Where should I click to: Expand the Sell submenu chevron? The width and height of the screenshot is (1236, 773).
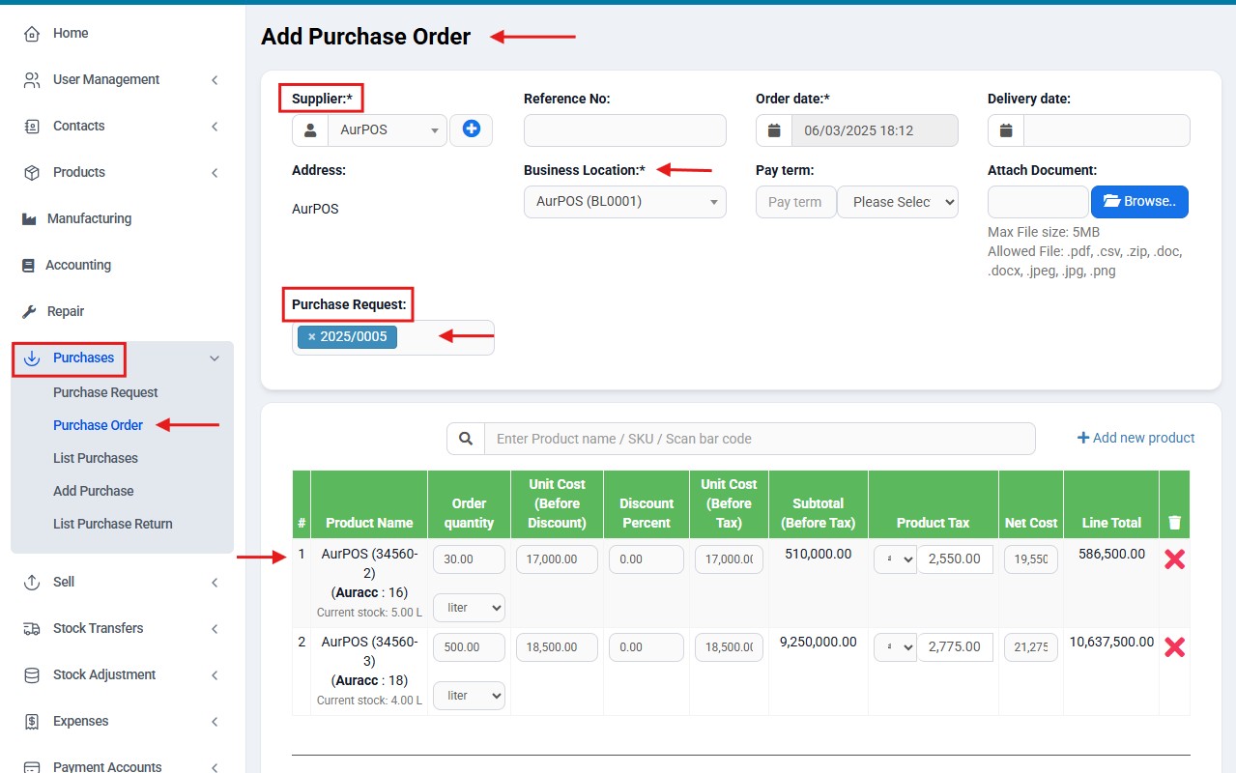click(x=215, y=583)
